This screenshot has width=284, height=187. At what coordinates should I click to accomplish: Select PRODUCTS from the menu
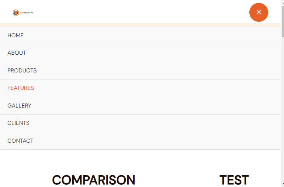(141, 71)
